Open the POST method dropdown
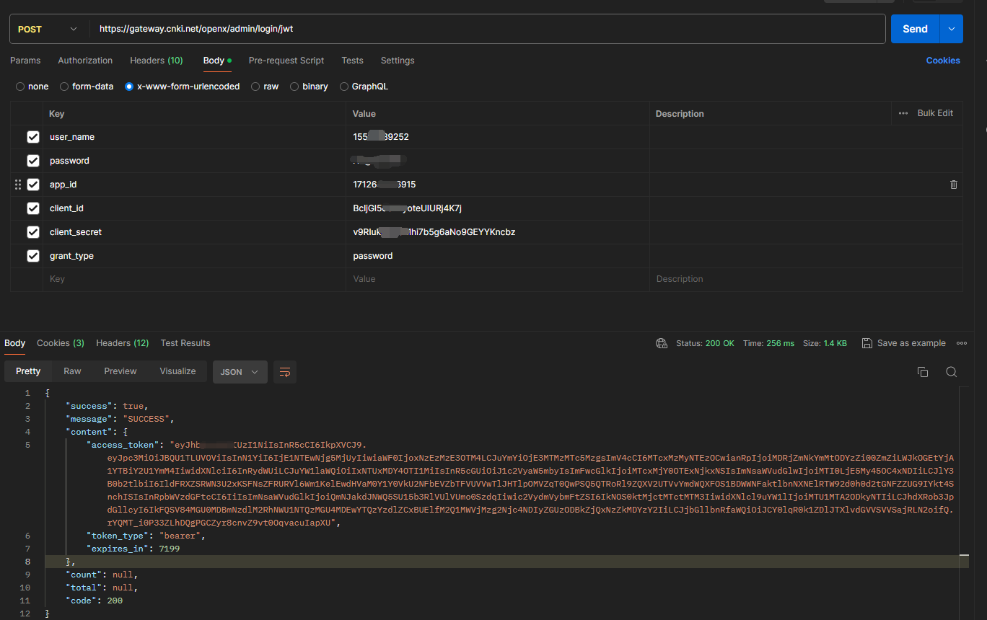The width and height of the screenshot is (987, 620). (48, 29)
